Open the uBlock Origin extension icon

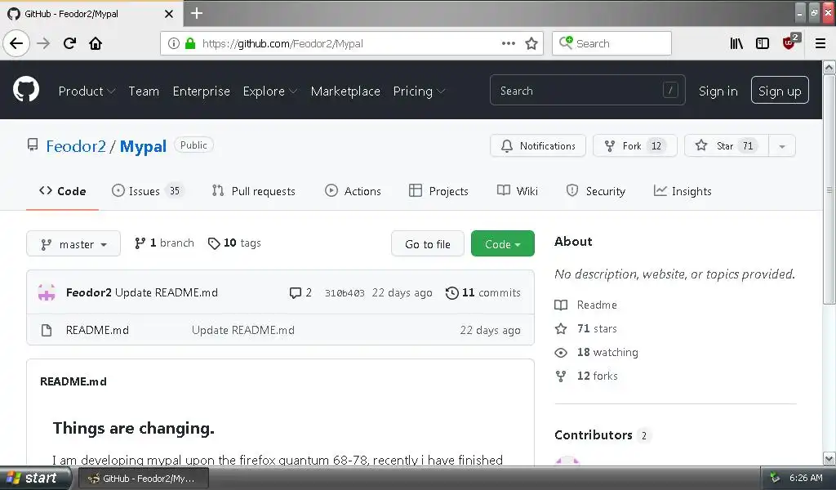tap(790, 42)
